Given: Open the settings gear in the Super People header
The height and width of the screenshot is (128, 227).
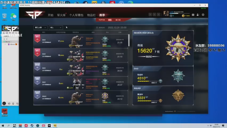Looking at the screenshot, I should [203, 15].
